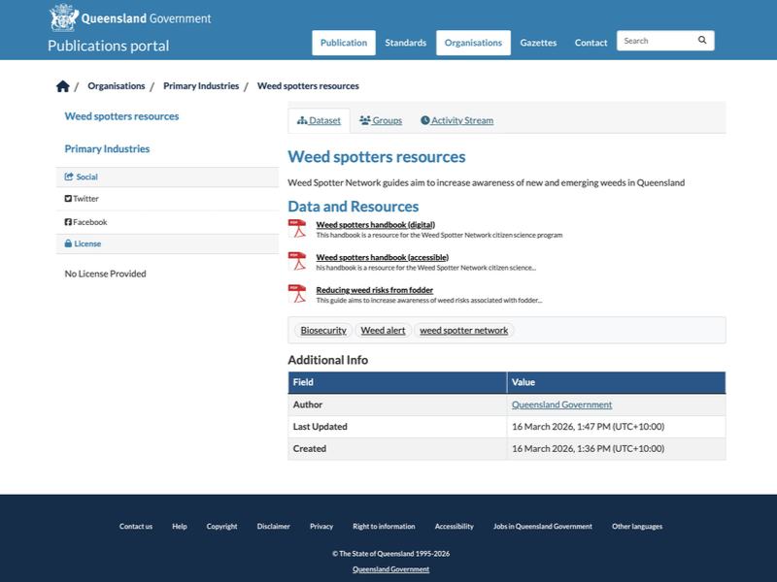Open the Privacy link in the footer

click(321, 526)
